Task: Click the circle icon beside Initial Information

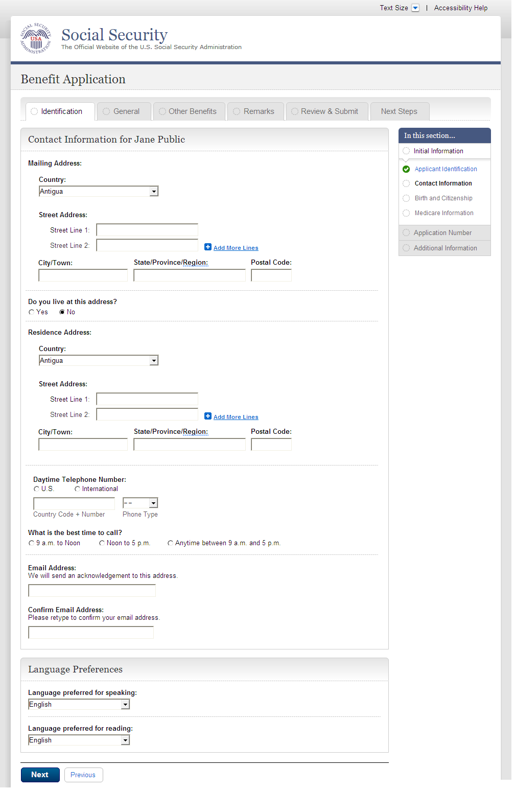Action: click(x=406, y=151)
